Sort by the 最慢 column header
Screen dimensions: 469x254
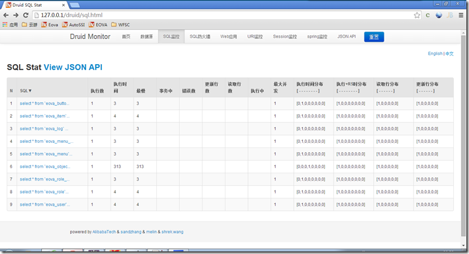pos(141,91)
